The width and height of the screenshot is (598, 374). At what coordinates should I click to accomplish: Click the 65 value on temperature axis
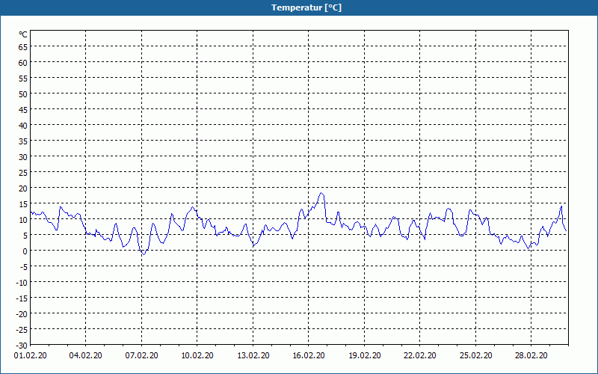pyautogui.click(x=23, y=47)
